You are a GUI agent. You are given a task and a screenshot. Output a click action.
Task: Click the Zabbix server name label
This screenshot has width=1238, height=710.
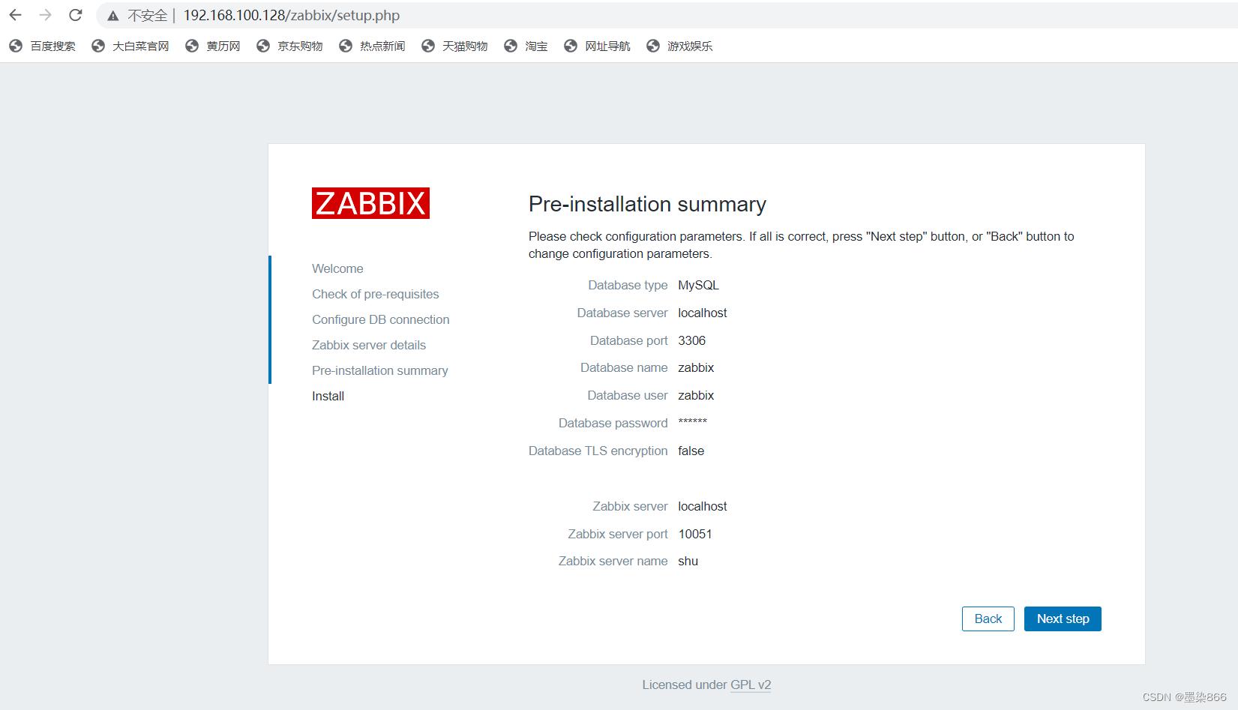click(x=613, y=561)
